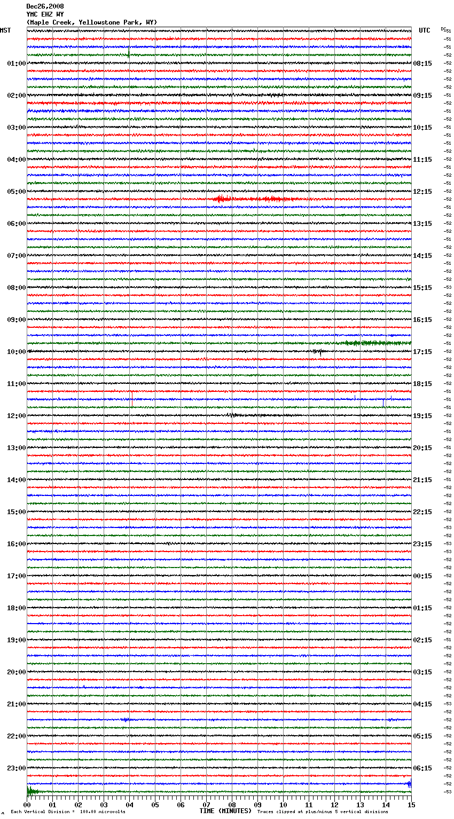Select the 02:00 MST time label
The height and width of the screenshot is (819, 454).
coord(16,96)
